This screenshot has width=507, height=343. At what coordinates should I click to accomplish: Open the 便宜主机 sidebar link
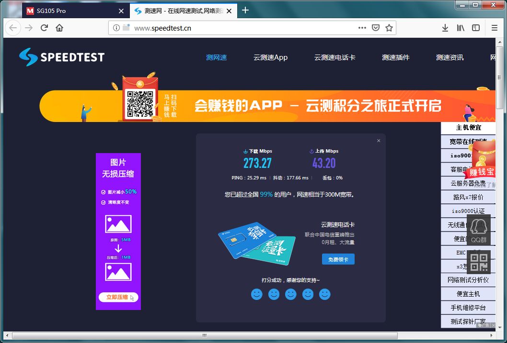[x=468, y=294]
